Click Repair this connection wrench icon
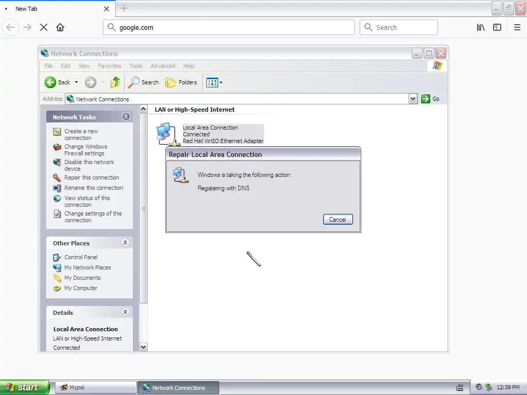 pos(57,177)
